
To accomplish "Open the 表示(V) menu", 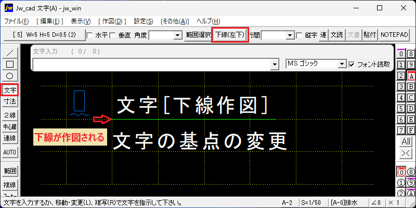I will [81, 21].
